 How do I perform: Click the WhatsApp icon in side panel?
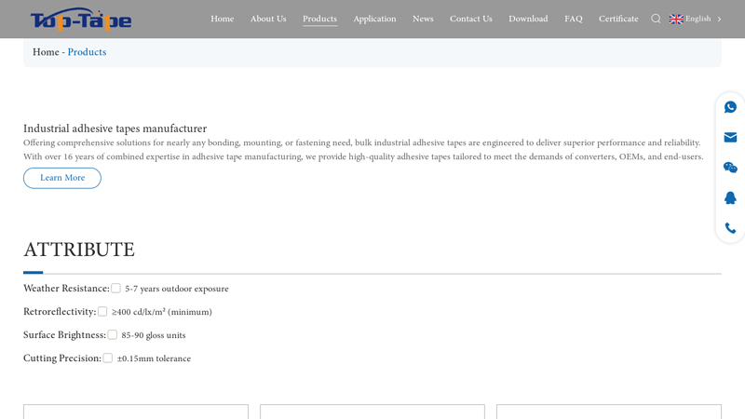(730, 107)
